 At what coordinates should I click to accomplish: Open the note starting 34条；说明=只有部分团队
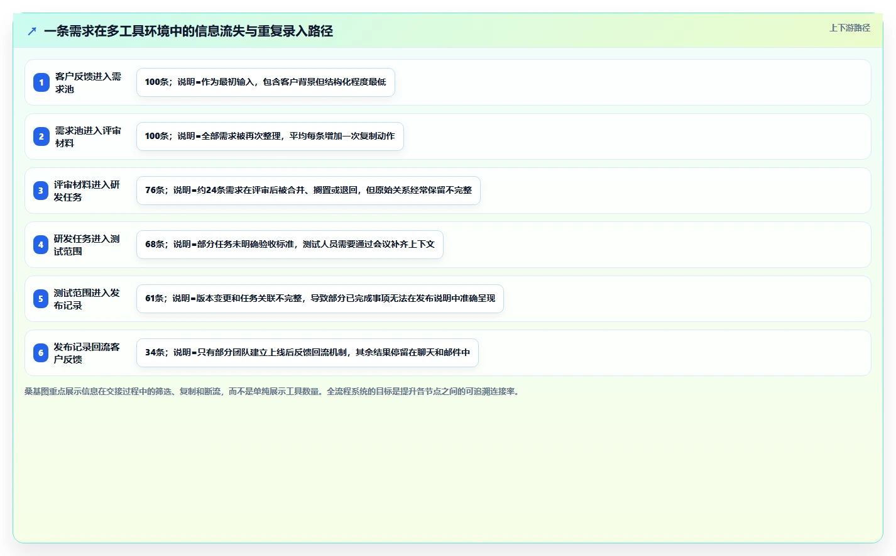tap(307, 353)
